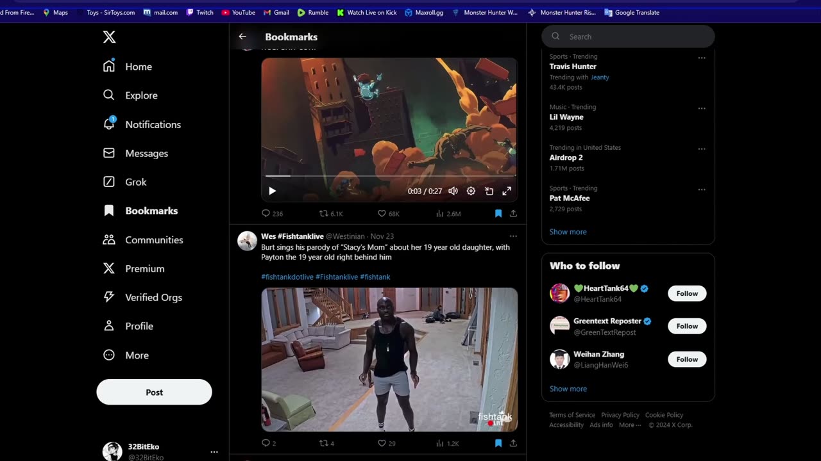This screenshot has width=821, height=461.
Task: View analytics showing 1.2K views
Action: (447, 443)
